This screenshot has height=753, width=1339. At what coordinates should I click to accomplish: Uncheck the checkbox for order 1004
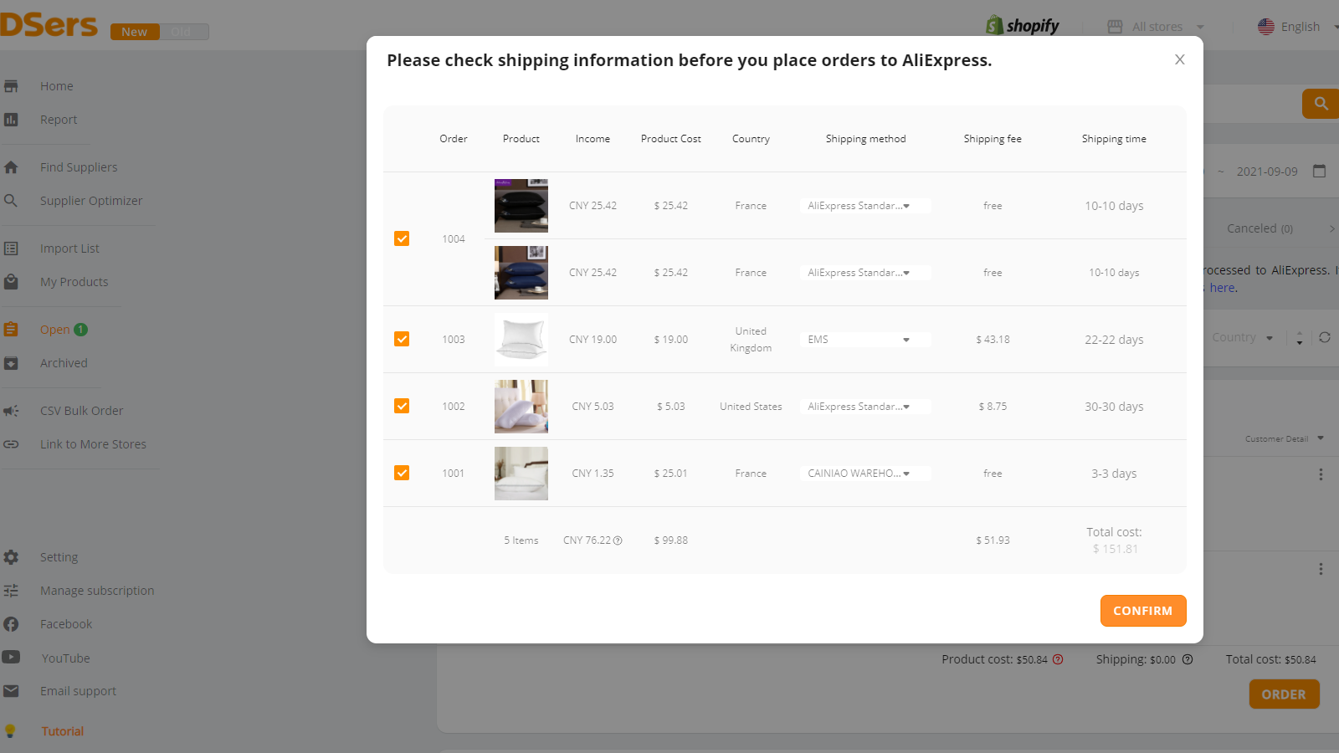coord(402,238)
